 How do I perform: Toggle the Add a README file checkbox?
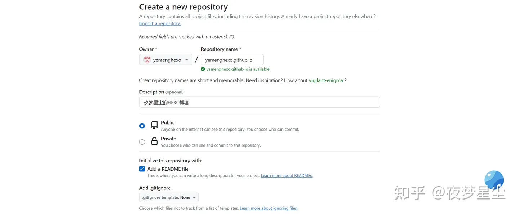pos(142,169)
